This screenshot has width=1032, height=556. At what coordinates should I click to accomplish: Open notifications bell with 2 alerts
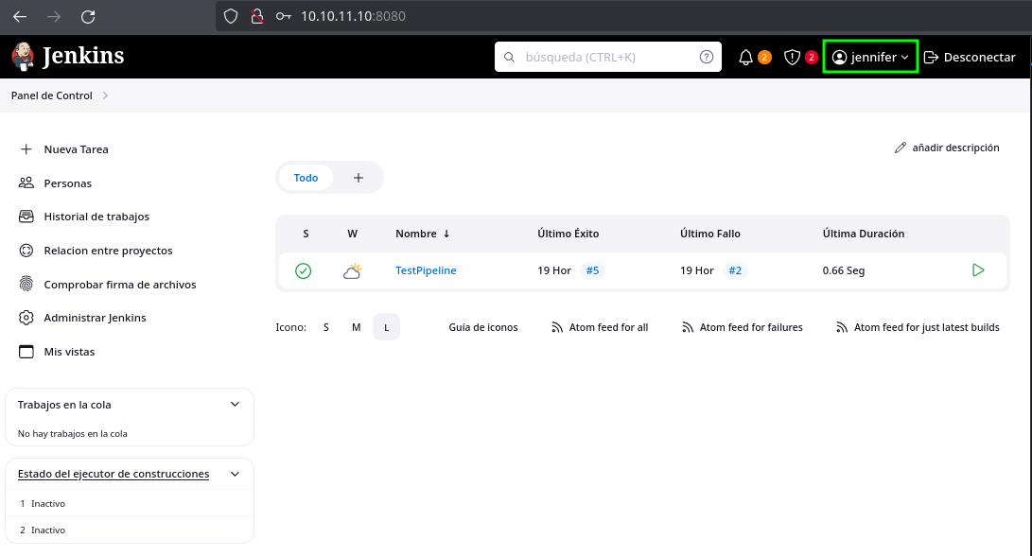[x=754, y=58]
